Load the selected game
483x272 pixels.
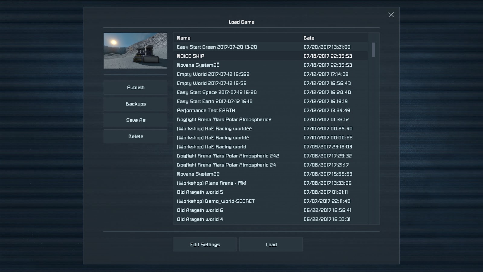click(271, 244)
